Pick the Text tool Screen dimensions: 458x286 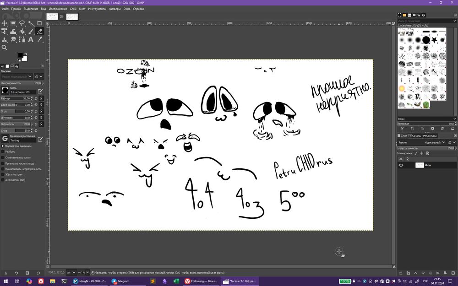pos(30,40)
